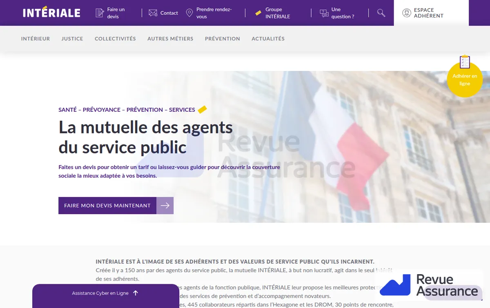Open the PRÉVENTION menu
Image resolution: width=490 pixels, height=308 pixels.
[x=223, y=39]
